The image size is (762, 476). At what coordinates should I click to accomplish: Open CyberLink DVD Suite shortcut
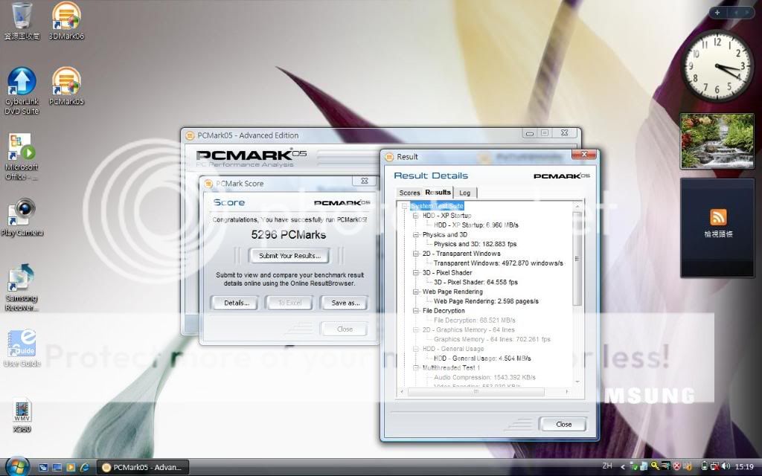click(22, 91)
